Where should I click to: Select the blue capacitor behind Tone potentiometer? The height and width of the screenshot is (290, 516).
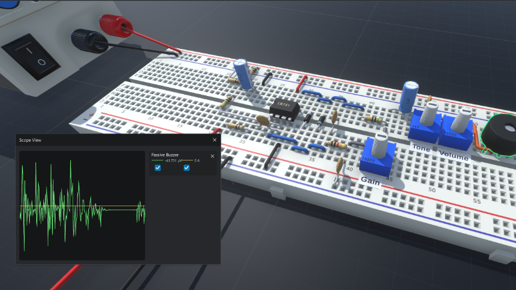(409, 97)
